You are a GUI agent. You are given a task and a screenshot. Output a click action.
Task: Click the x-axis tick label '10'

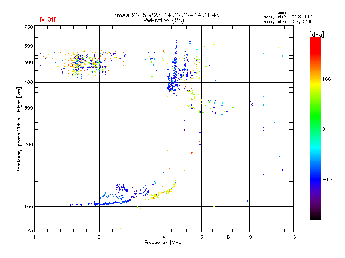[249, 237]
